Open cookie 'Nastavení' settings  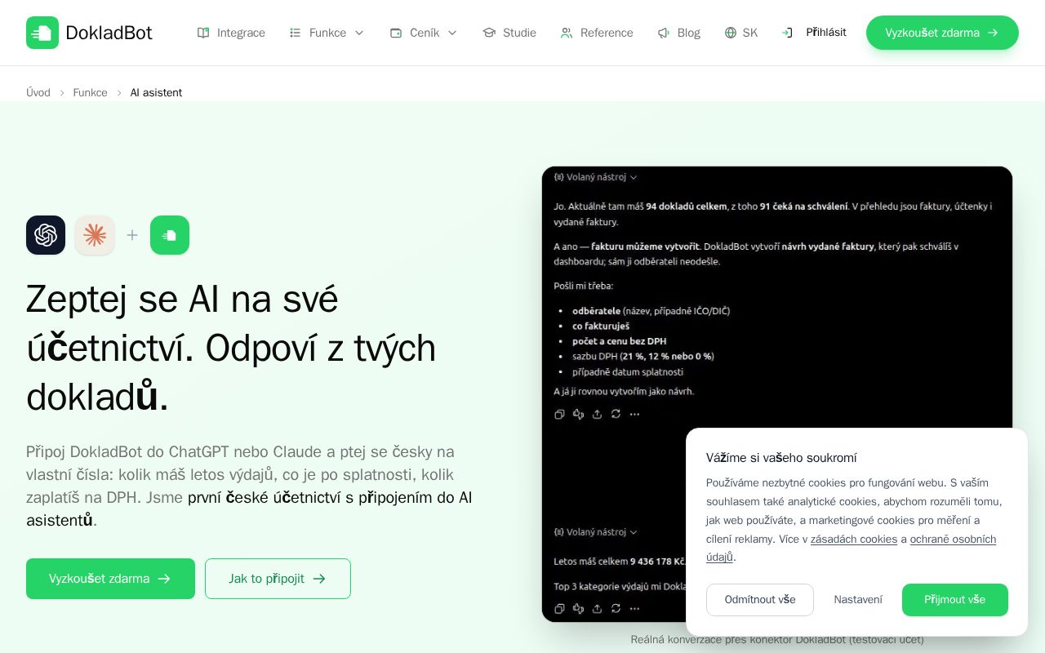(x=858, y=600)
